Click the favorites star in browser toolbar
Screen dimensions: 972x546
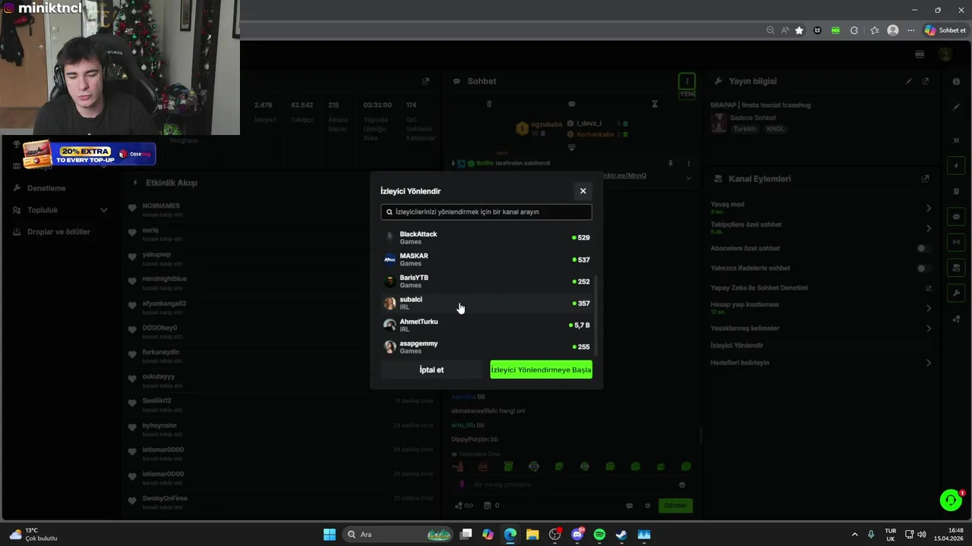[799, 30]
